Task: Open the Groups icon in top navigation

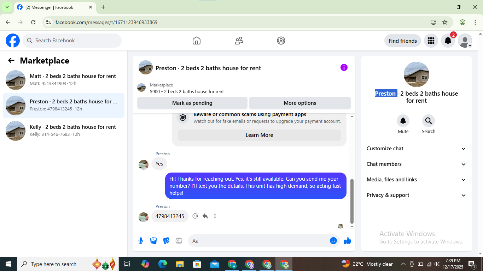Action: [x=281, y=41]
